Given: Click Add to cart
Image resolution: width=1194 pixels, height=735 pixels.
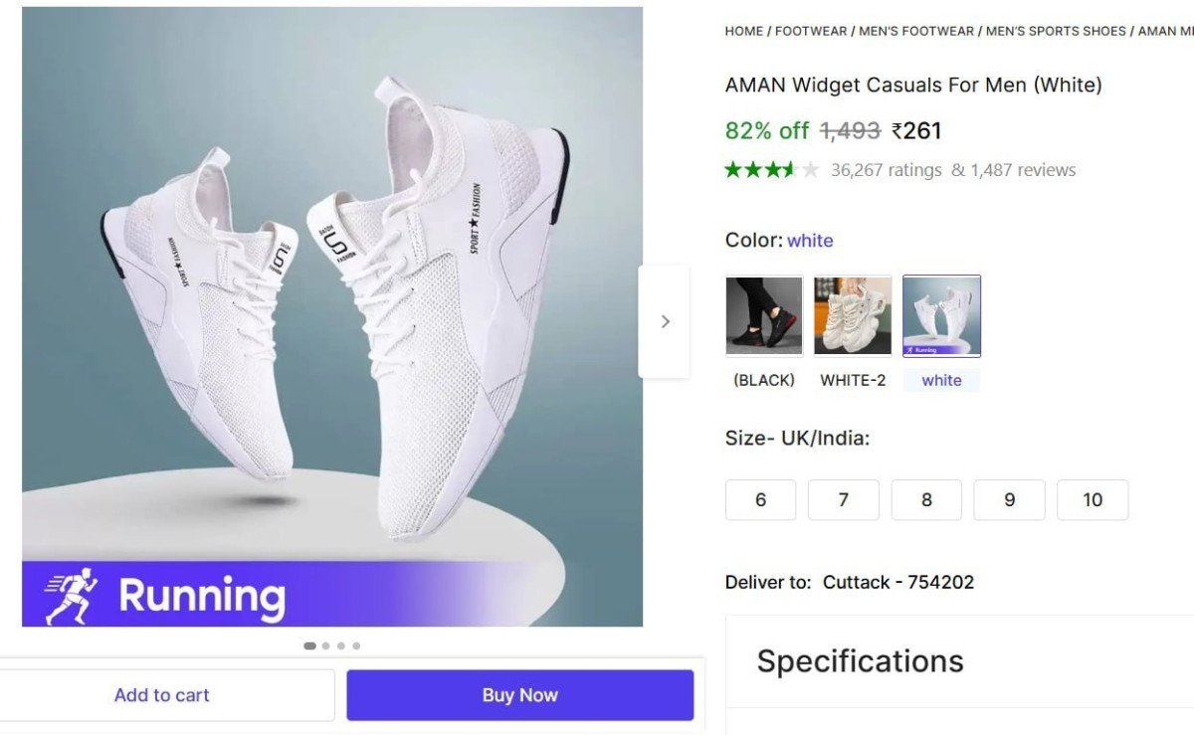Looking at the screenshot, I should click(x=161, y=694).
